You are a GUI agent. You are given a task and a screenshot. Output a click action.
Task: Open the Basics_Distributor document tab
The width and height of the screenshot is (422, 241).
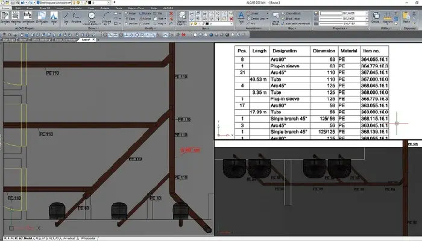click(x=66, y=40)
